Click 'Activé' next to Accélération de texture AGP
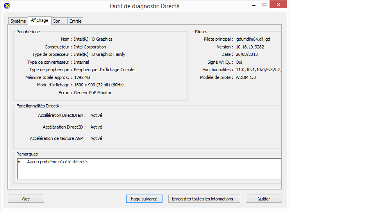375x211 pixels. coord(96,138)
